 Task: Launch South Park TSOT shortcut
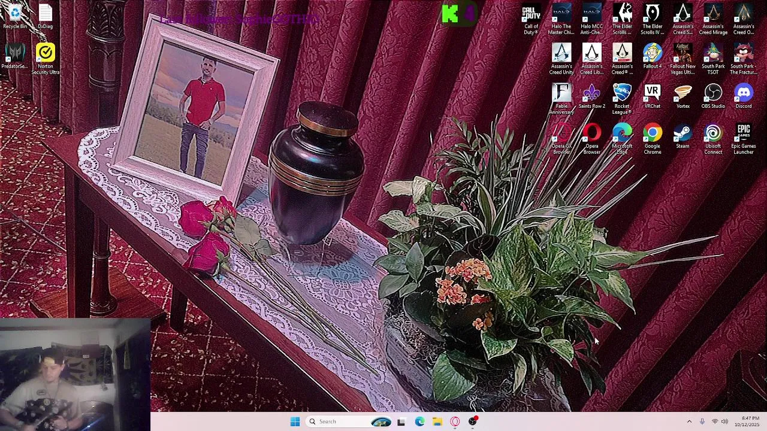[x=713, y=59]
